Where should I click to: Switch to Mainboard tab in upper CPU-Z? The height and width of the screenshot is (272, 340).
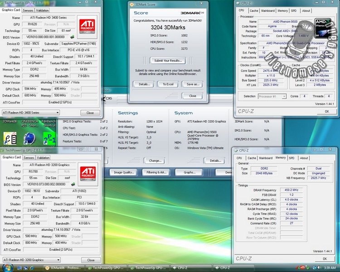coord(268,10)
